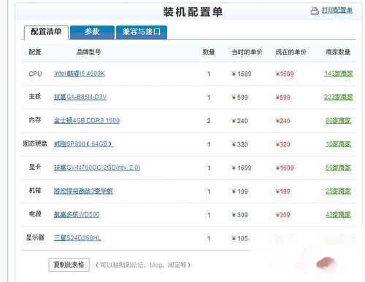Click the quantity 2 in 内存 row

coord(209,121)
